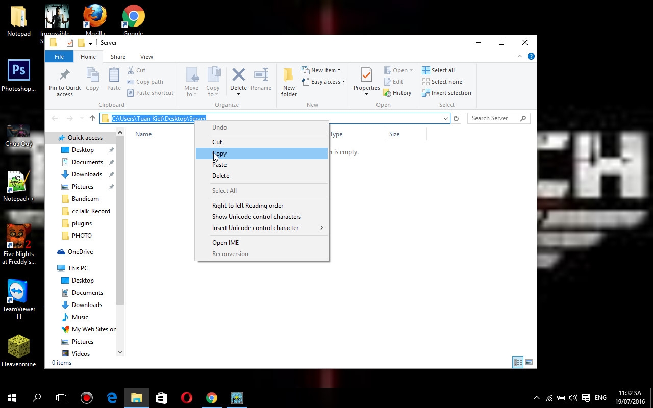Open Properties in the ribbon

pyautogui.click(x=366, y=75)
